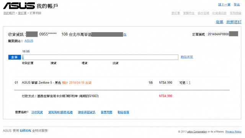Open 貨到有缺/損壞/送錯 help link

[60, 112]
